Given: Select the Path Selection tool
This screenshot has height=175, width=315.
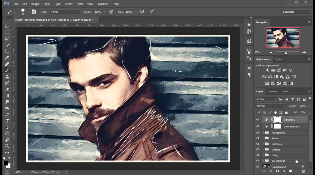Looking at the screenshot, I should [x=7, y=127].
